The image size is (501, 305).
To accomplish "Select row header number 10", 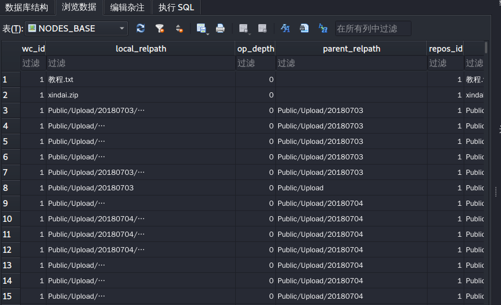I will (x=11, y=219).
